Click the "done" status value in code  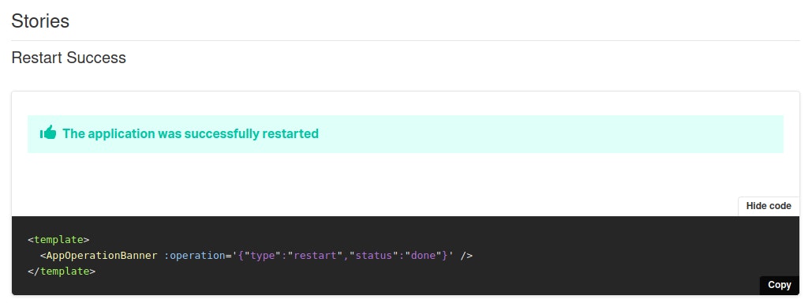tap(423, 255)
